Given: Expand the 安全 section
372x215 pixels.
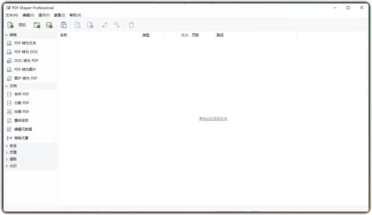Looking at the screenshot, I should tap(12, 145).
